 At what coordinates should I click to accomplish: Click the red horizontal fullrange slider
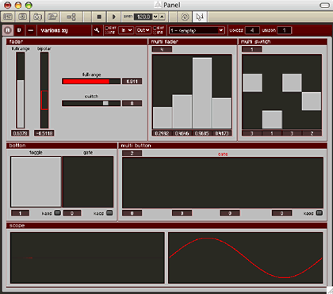91,82
